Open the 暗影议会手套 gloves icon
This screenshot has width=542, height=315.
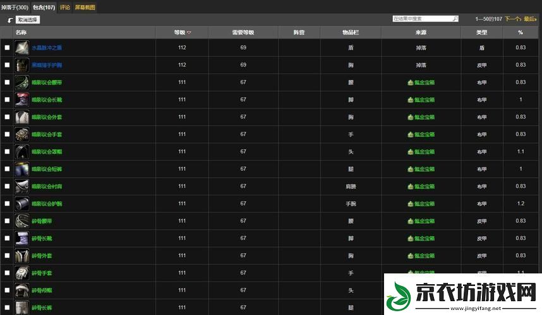[x=21, y=134]
